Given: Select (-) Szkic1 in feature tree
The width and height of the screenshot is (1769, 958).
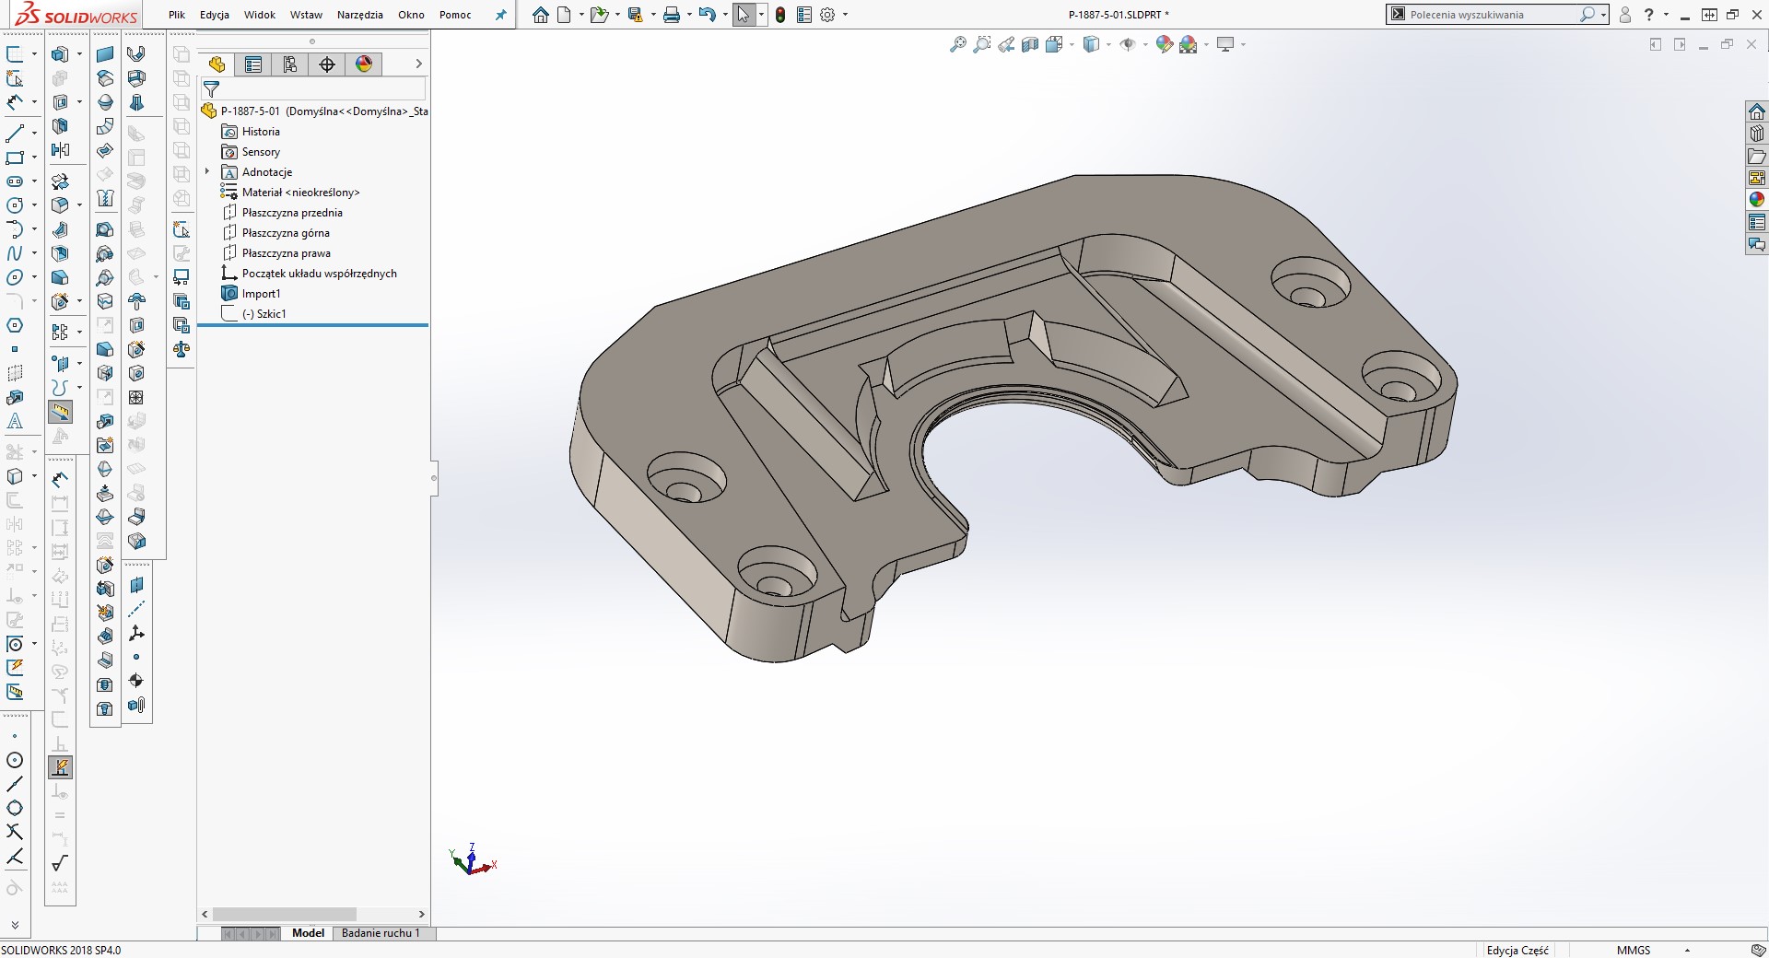Looking at the screenshot, I should coord(264,314).
